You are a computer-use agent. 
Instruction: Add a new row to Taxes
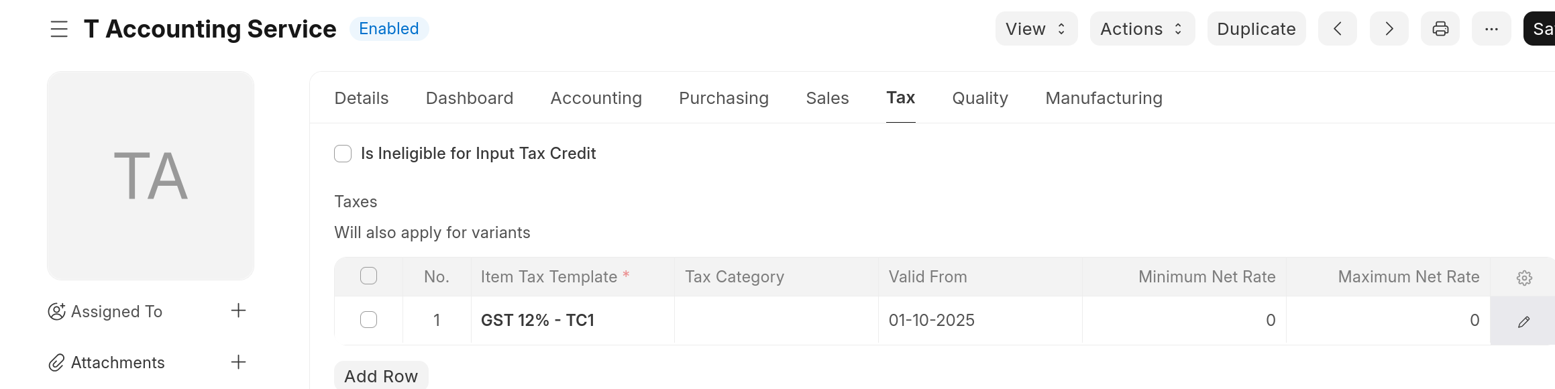pos(380,376)
